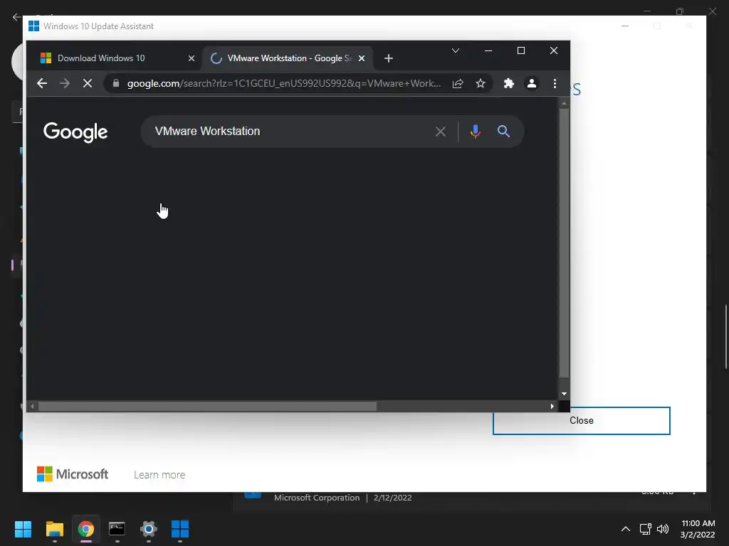Click vertical scrollbar thumb in Chrome
The height and width of the screenshot is (546, 729).
(x=564, y=243)
